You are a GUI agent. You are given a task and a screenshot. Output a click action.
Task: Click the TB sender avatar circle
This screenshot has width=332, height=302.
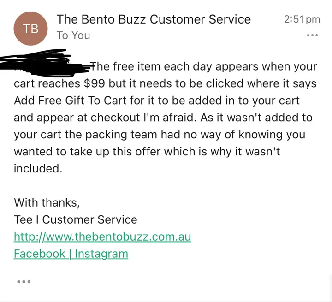click(x=31, y=28)
